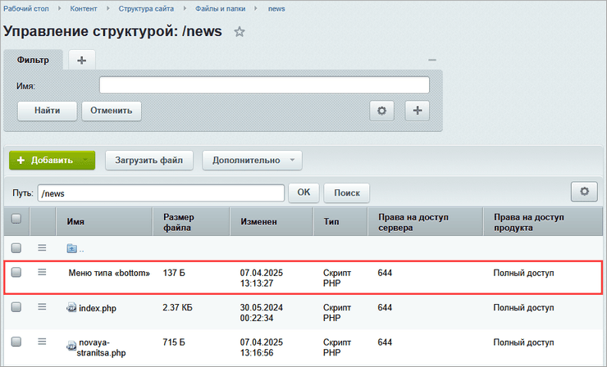Open action menu for index.php row

point(42,307)
